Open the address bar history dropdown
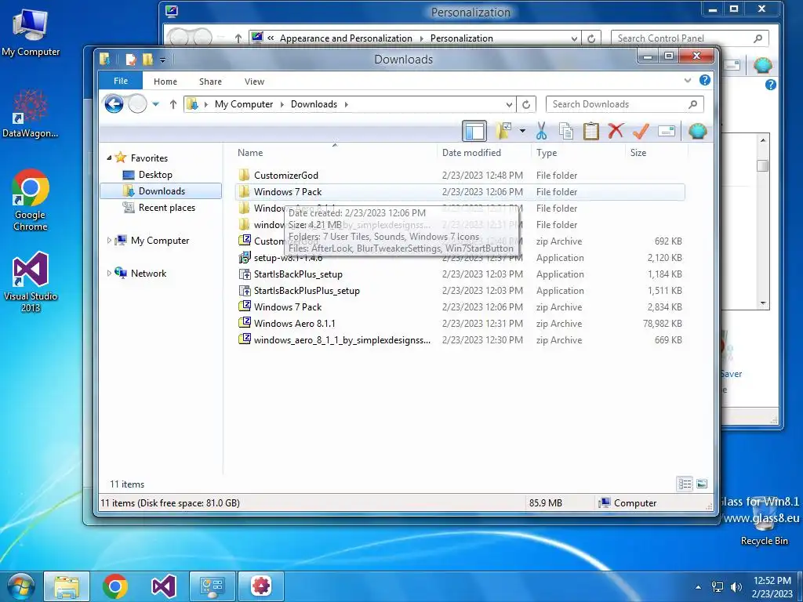This screenshot has height=602, width=803. [509, 104]
